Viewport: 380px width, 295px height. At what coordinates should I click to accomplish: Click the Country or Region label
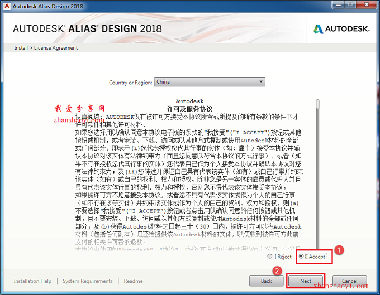(x=130, y=83)
